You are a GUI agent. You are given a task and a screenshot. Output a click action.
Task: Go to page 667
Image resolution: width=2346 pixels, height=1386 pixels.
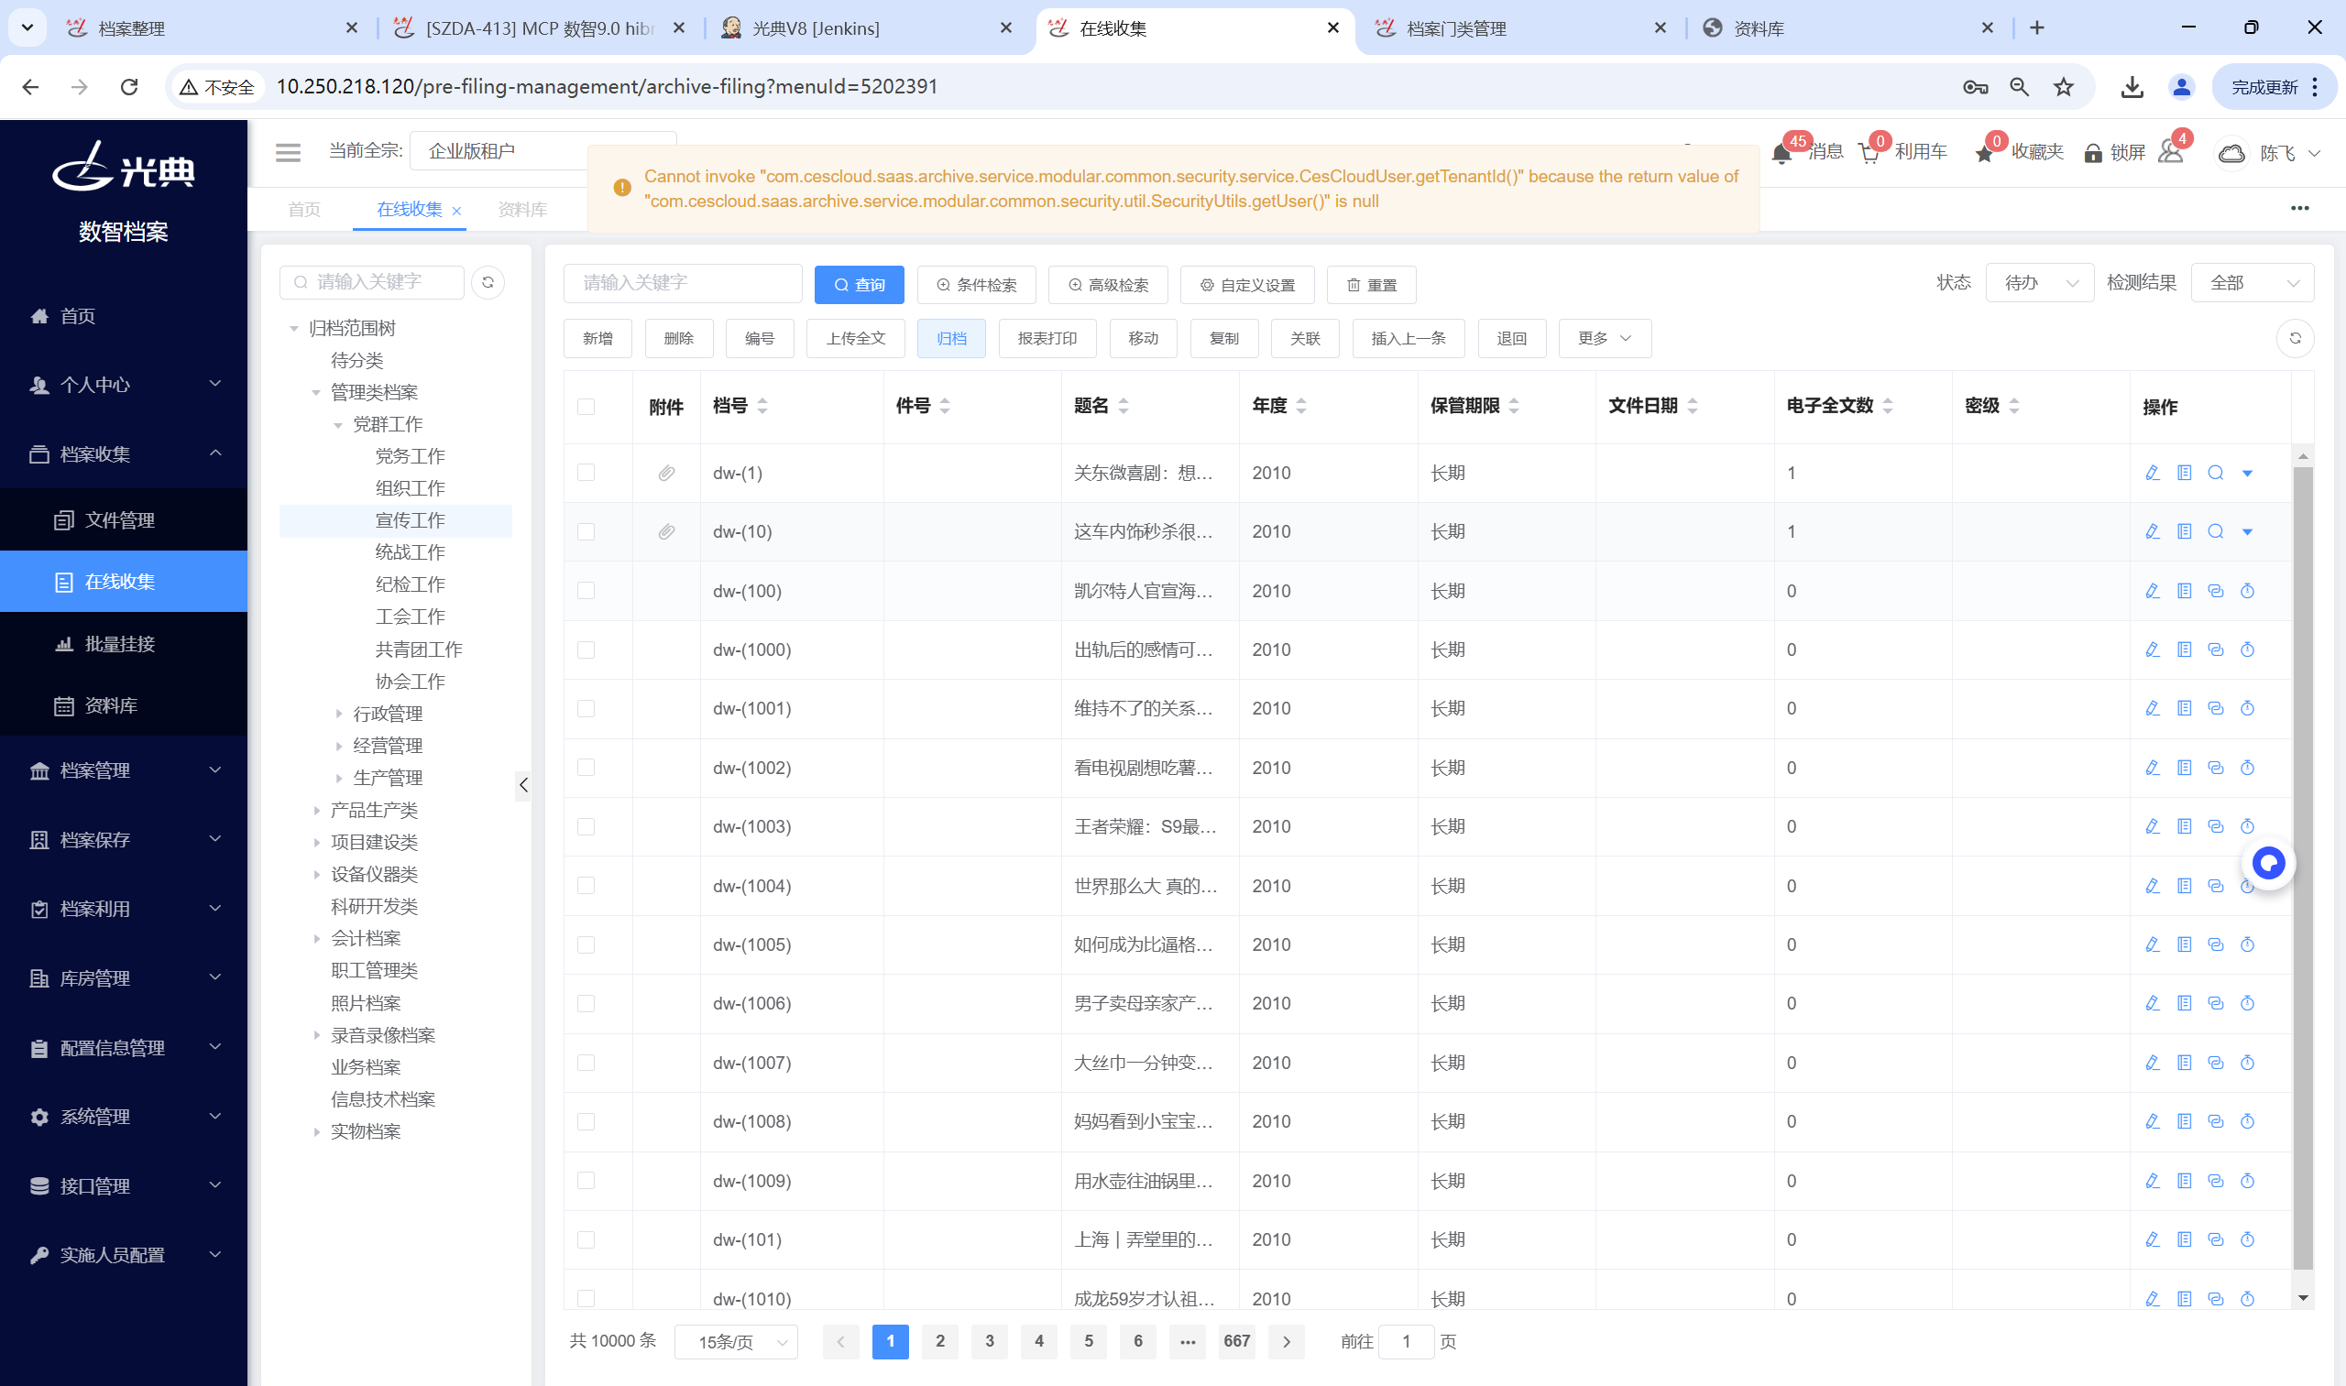[1236, 1342]
